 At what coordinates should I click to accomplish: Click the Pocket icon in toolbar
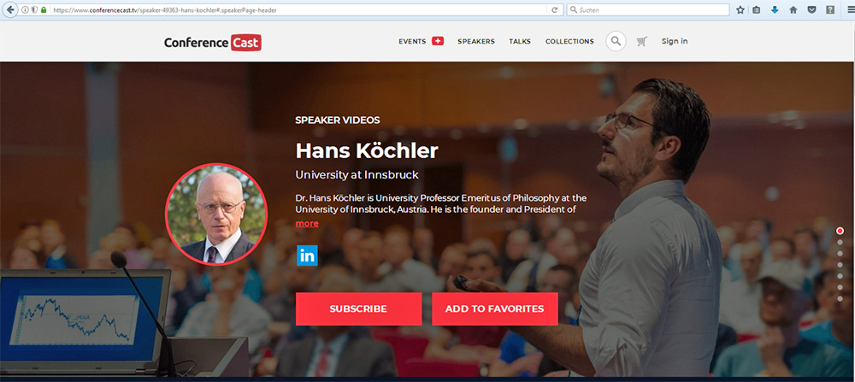[812, 9]
